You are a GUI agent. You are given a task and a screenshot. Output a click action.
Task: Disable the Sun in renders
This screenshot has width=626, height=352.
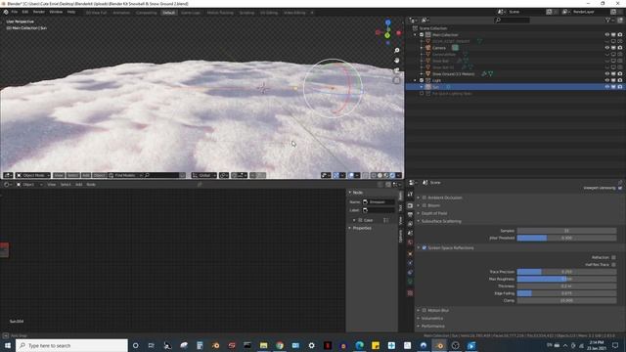pos(619,87)
